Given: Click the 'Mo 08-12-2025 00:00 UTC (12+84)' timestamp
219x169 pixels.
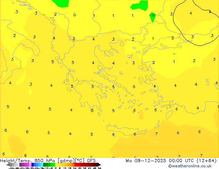Looking at the screenshot, I should point(171,161).
